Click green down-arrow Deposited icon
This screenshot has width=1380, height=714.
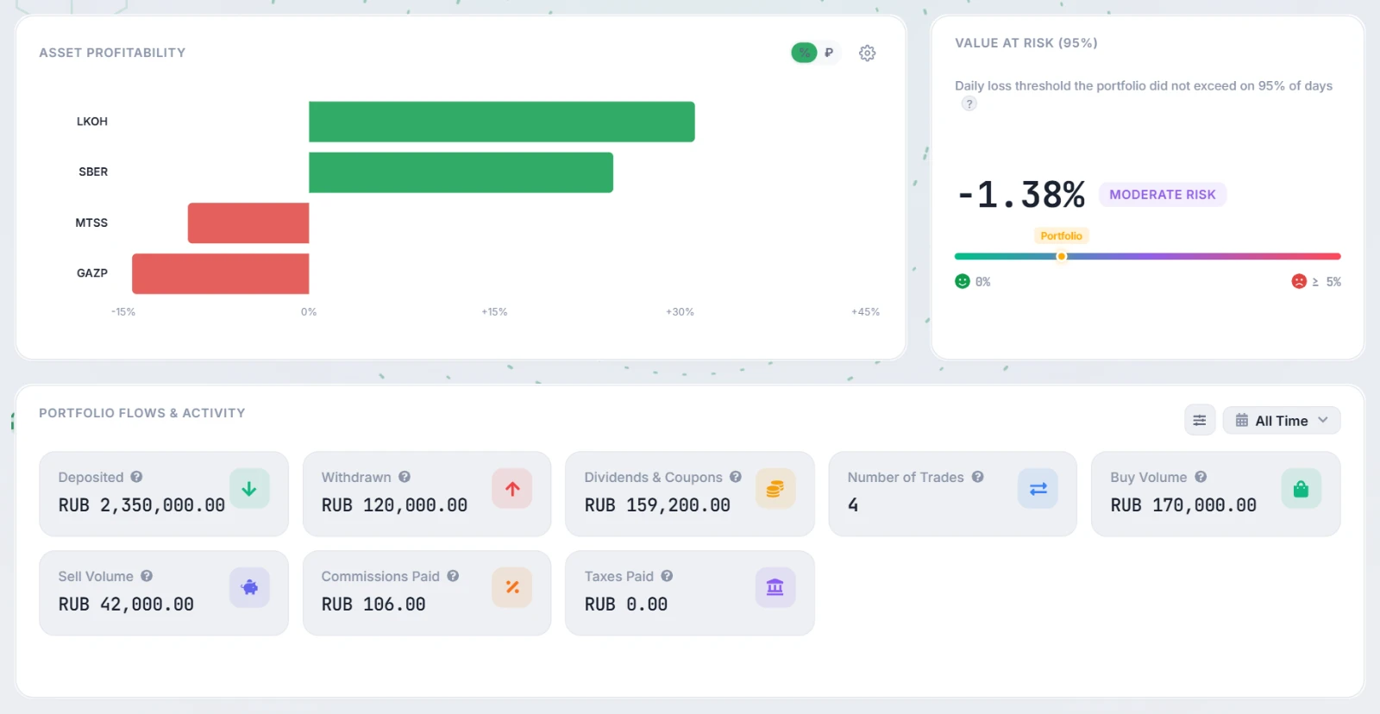click(x=249, y=489)
